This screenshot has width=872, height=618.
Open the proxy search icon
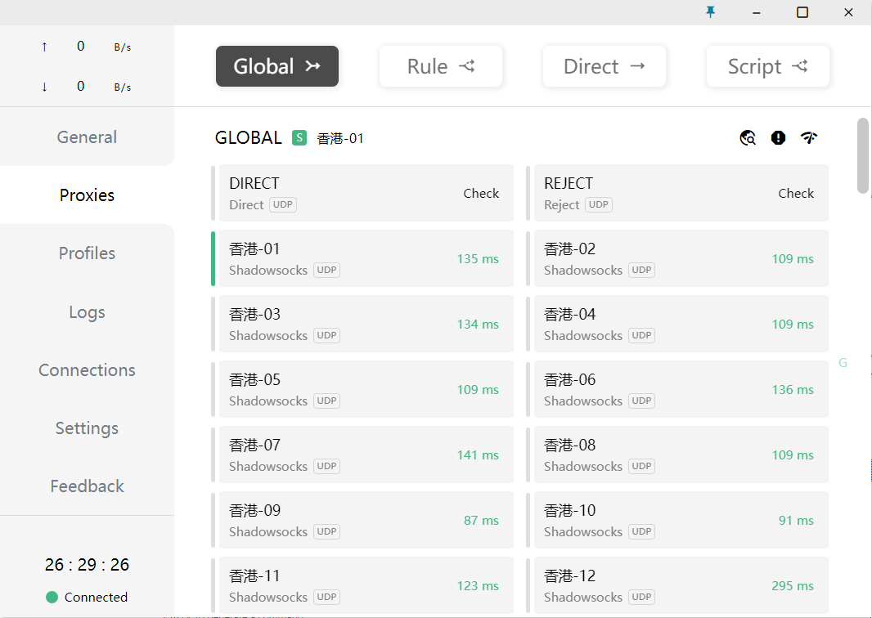(x=747, y=137)
